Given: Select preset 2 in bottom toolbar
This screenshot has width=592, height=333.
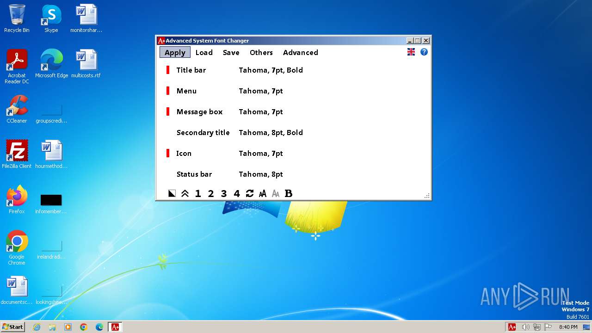Looking at the screenshot, I should pos(211,194).
